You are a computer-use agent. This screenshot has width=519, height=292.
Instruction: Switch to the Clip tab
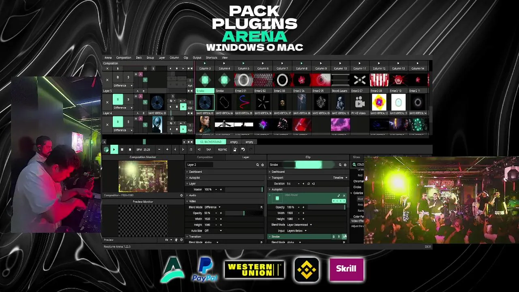(x=308, y=157)
